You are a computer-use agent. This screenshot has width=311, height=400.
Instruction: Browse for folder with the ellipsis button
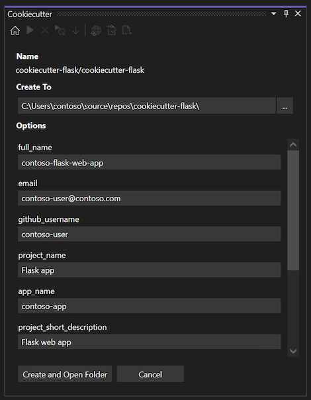(x=285, y=105)
